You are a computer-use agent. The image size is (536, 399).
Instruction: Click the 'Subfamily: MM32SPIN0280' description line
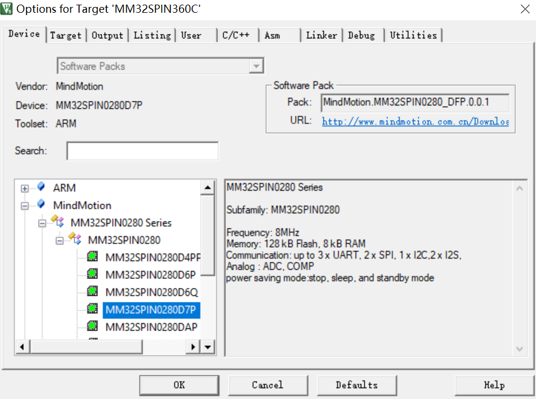pyautogui.click(x=283, y=210)
